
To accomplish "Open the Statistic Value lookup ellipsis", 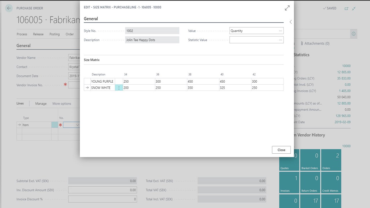I will click(280, 40).
